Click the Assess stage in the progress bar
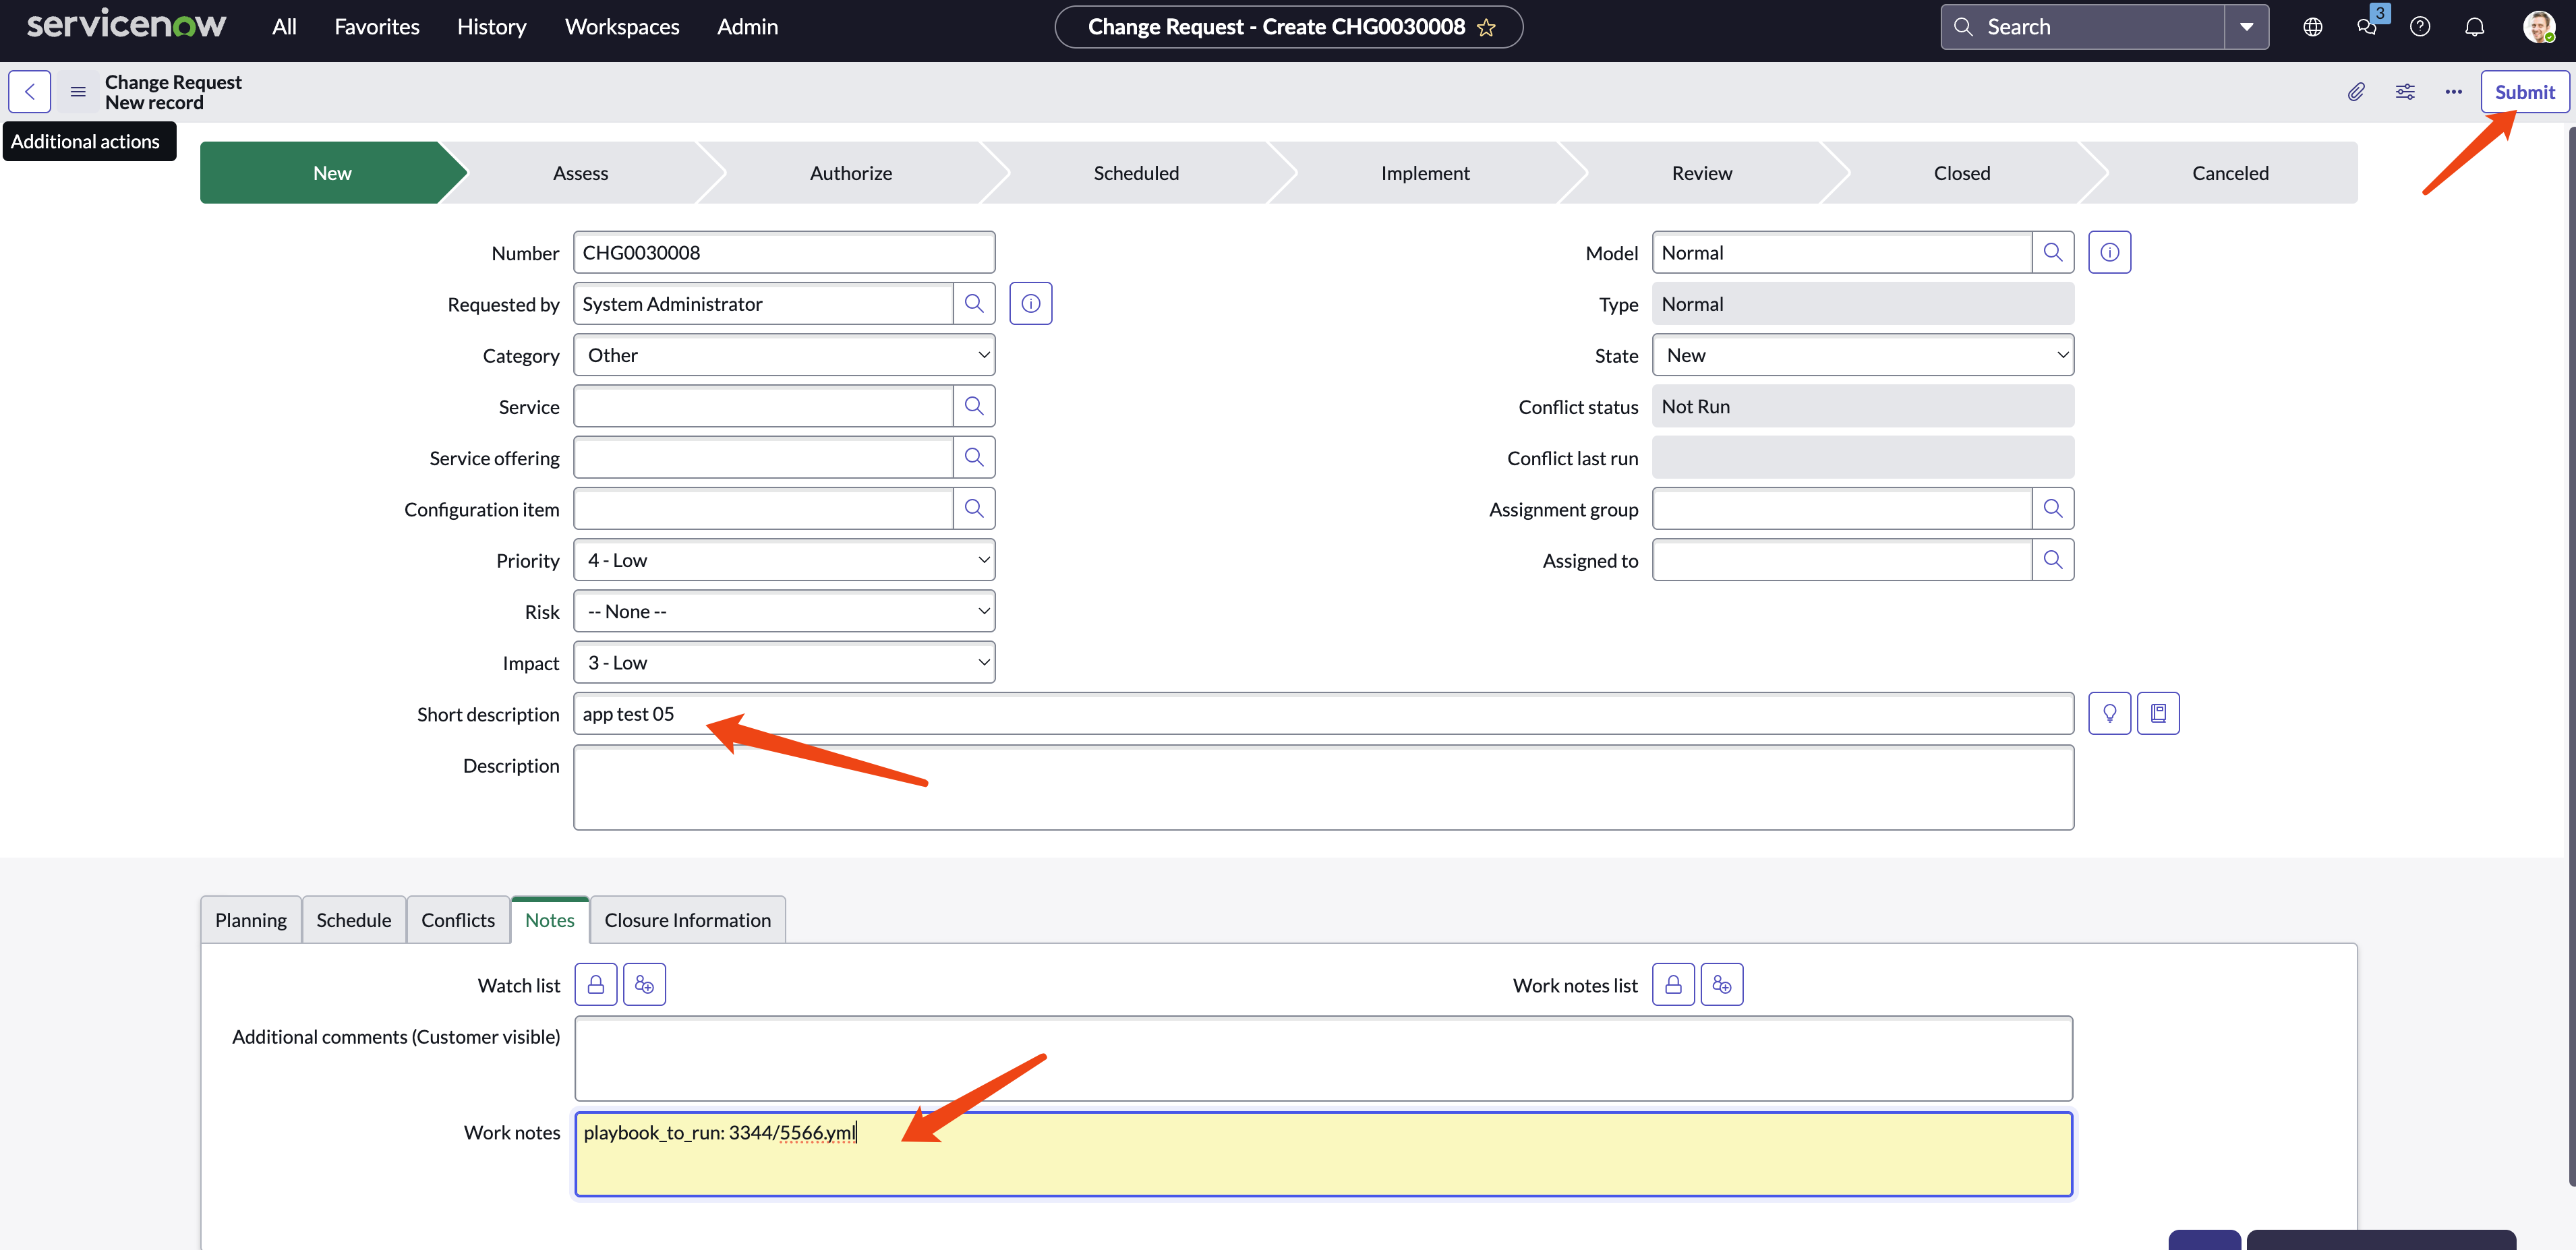2576x1250 pixels. [x=580, y=173]
